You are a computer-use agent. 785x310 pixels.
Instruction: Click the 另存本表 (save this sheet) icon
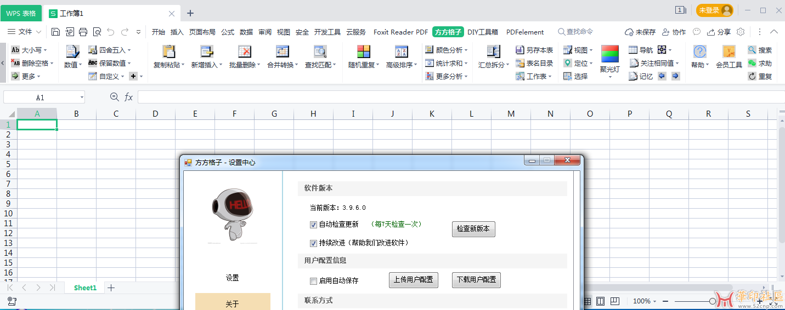tap(520, 50)
